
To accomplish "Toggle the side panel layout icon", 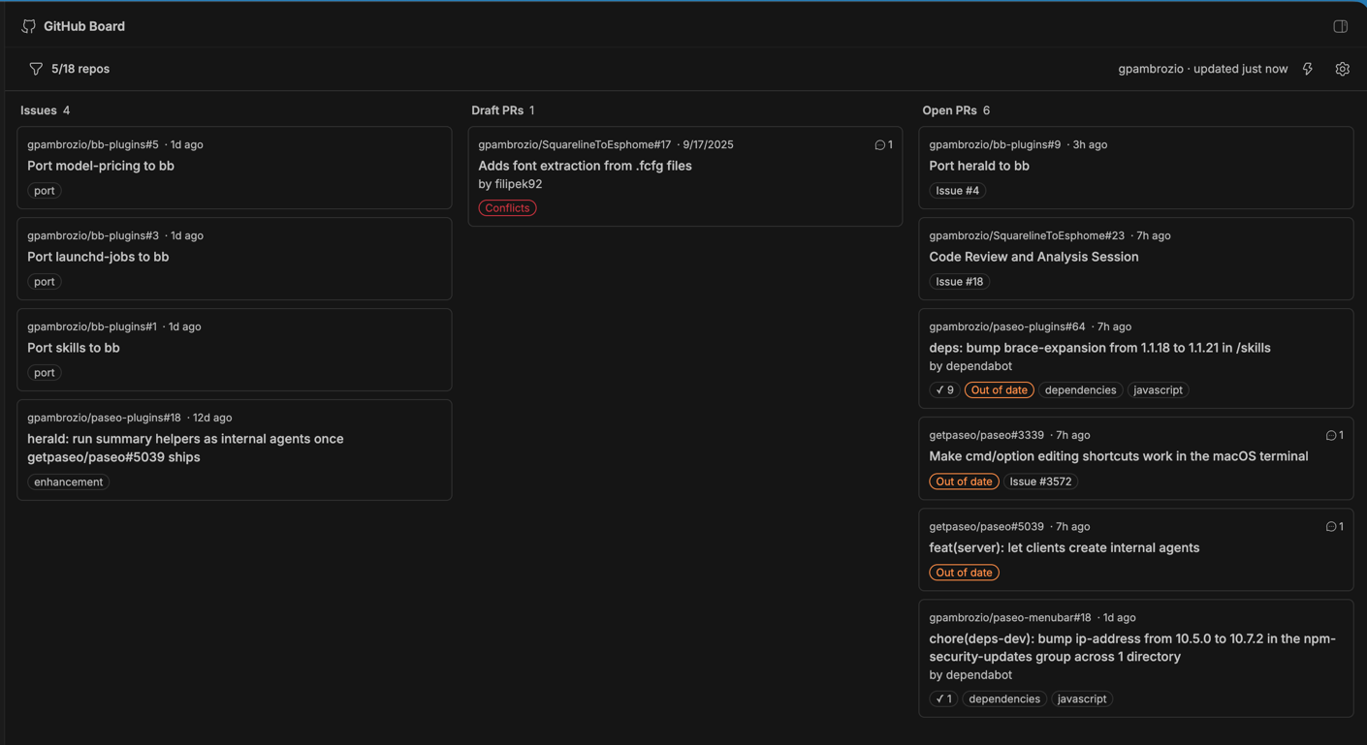I will coord(1341,26).
